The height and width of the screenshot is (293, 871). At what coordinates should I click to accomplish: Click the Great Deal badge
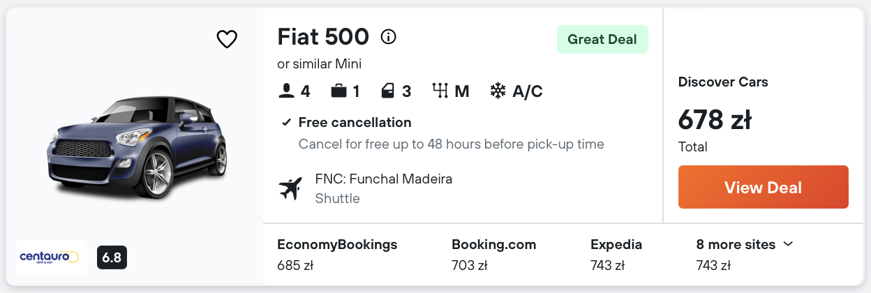(602, 40)
